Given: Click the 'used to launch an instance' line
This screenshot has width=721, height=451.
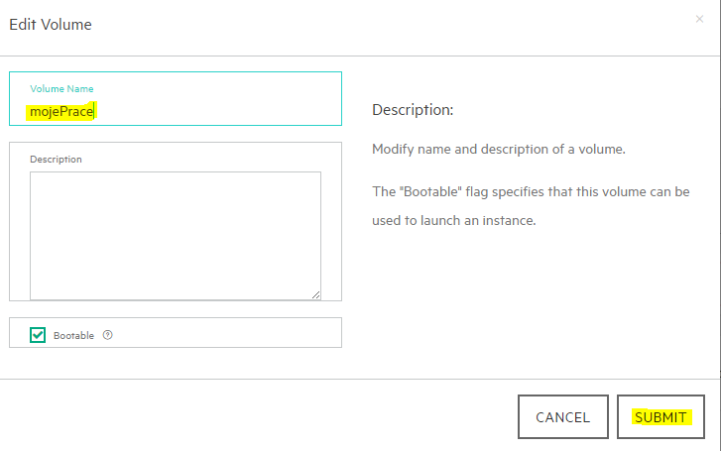Looking at the screenshot, I should coord(454,221).
